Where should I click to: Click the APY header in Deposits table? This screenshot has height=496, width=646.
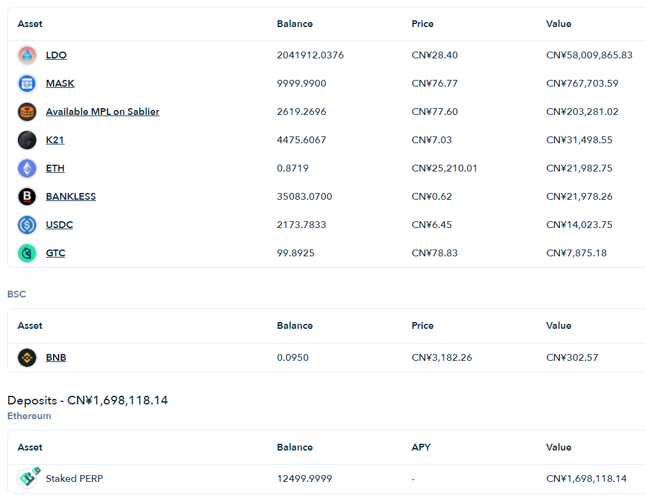(x=421, y=447)
